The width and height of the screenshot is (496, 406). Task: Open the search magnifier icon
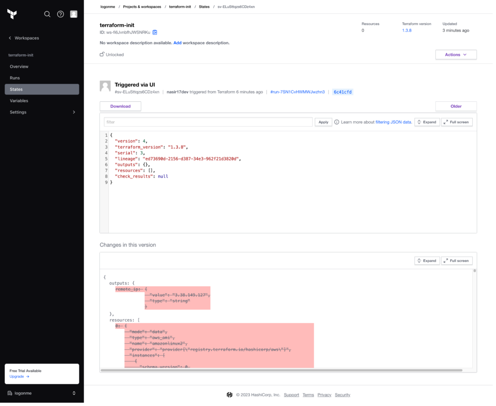click(47, 14)
